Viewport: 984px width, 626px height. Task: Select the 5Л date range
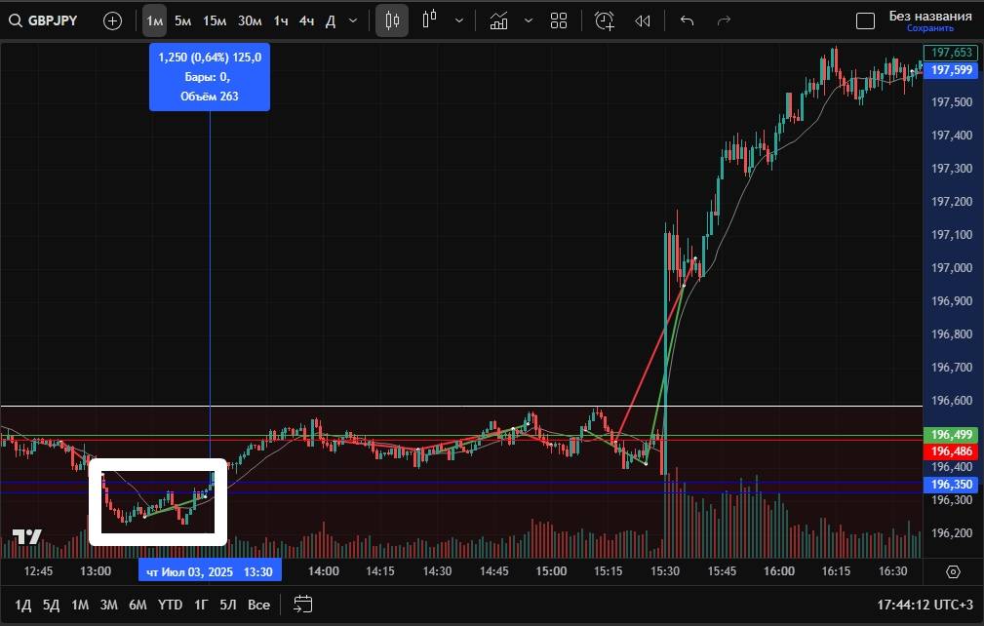[228, 605]
